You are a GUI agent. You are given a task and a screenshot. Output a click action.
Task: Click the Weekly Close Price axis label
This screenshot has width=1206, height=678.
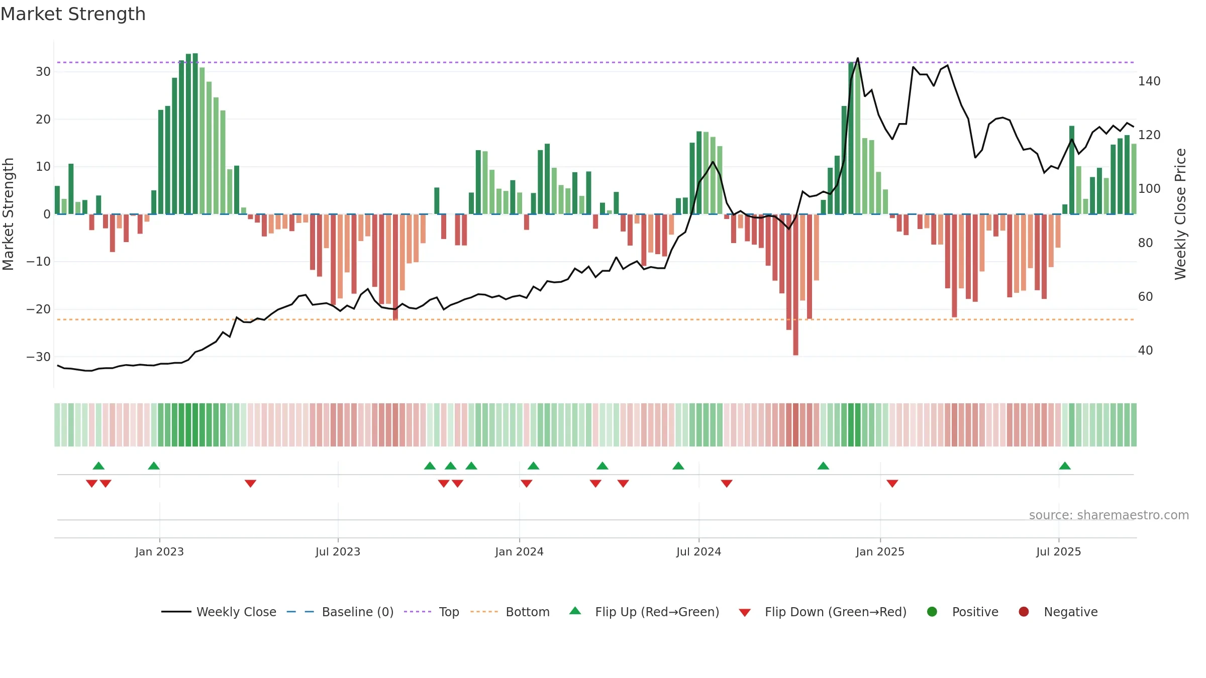[1180, 214]
